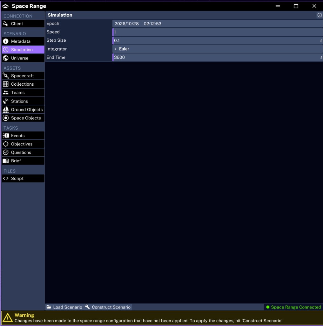Open the Brief page
This screenshot has width=323, height=326.
[23, 161]
